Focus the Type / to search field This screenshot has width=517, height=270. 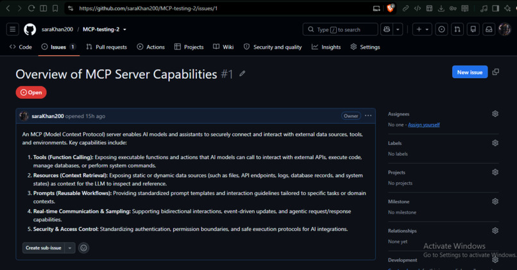coord(340,30)
